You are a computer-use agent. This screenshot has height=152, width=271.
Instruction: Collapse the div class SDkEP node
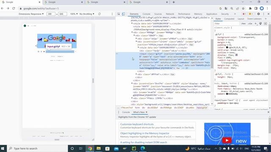coord(134,35)
